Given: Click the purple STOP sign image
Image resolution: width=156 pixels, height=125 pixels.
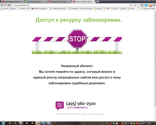Looking at the screenshot, I should point(77,39).
